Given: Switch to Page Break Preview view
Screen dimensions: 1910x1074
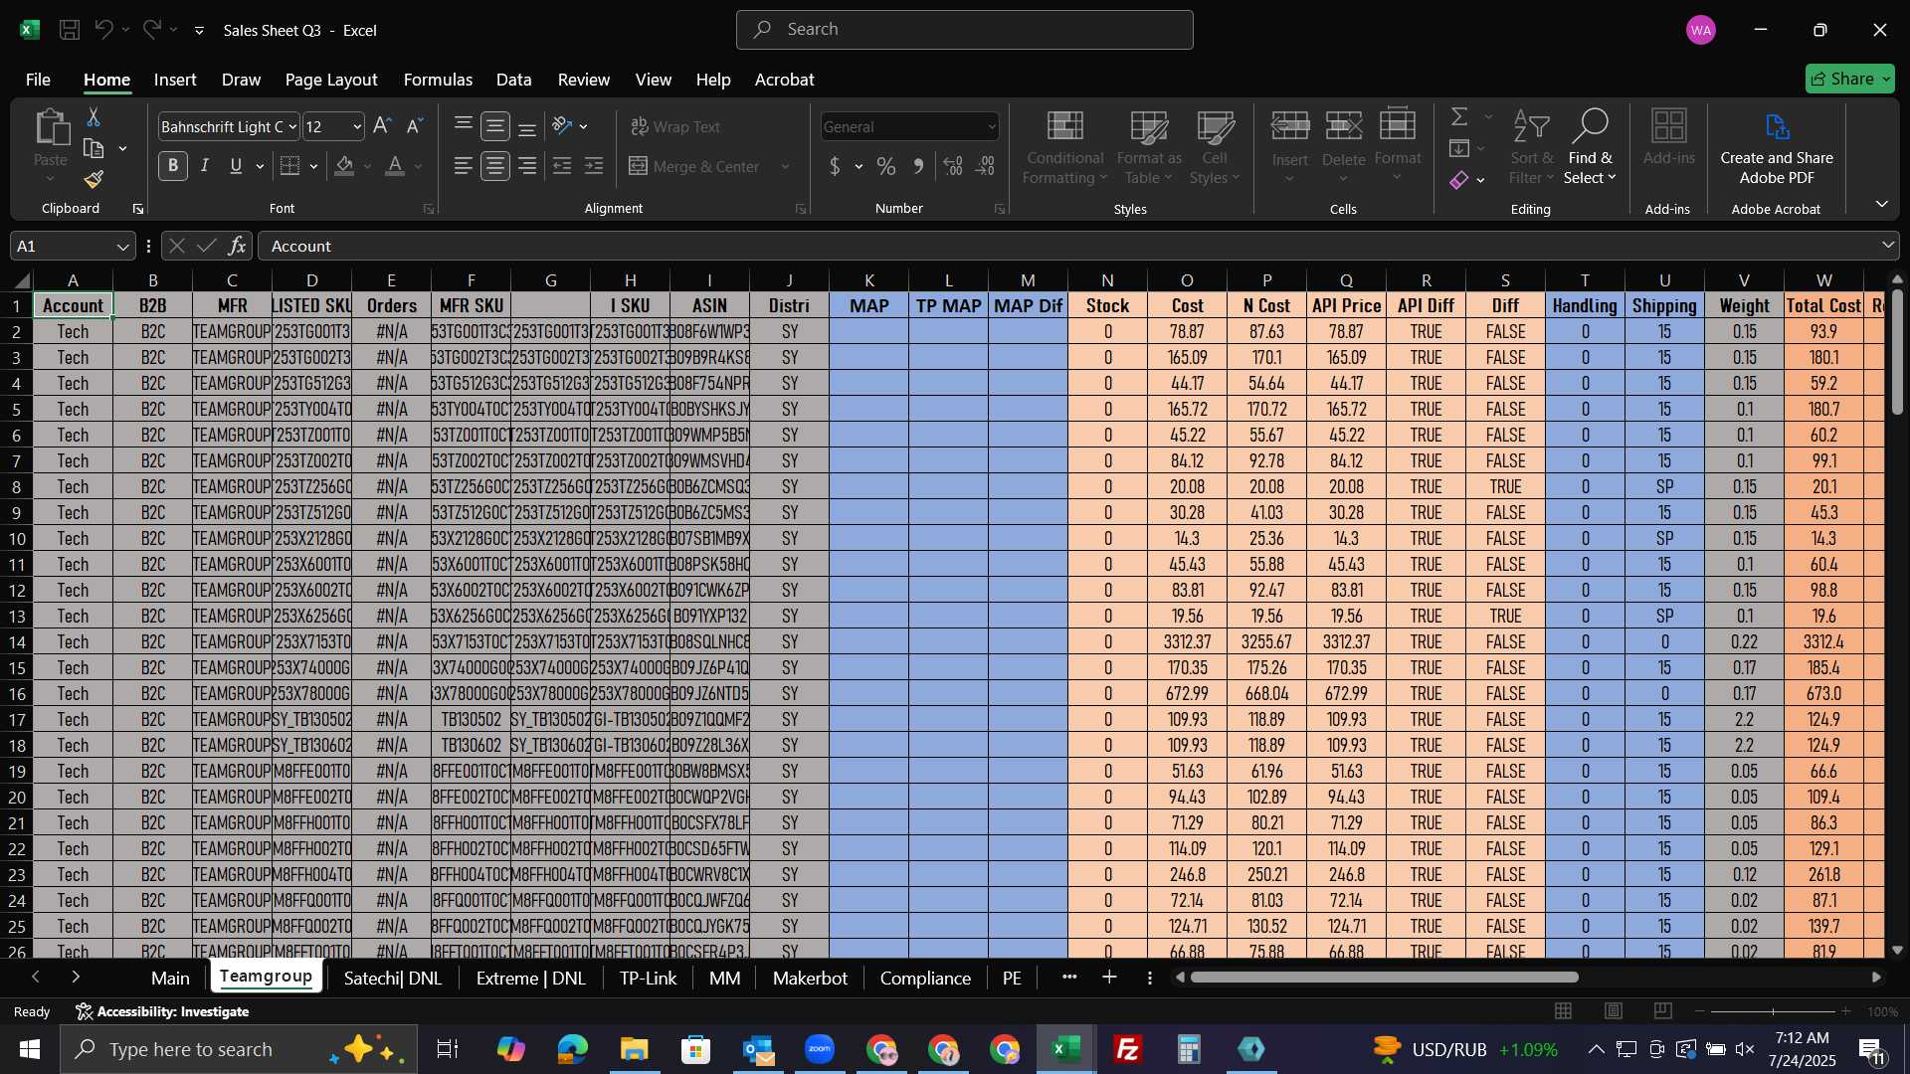Looking at the screenshot, I should point(1662,1011).
